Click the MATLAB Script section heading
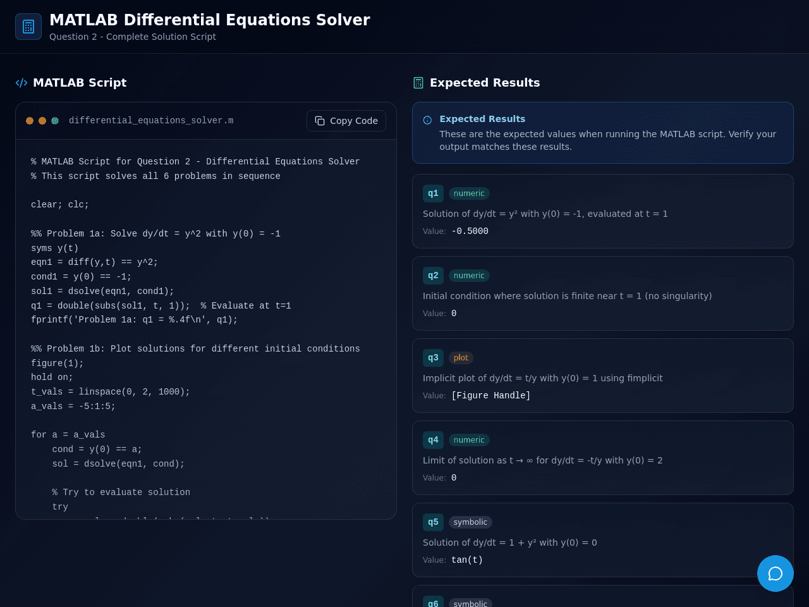809x607 pixels. coord(80,83)
